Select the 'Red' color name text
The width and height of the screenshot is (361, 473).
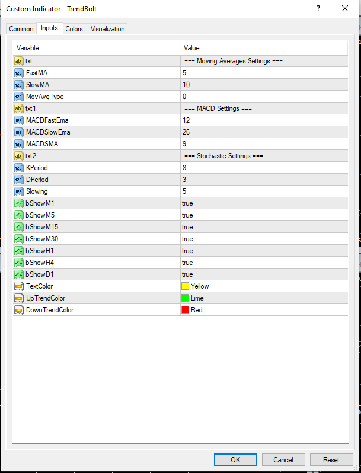197,310
